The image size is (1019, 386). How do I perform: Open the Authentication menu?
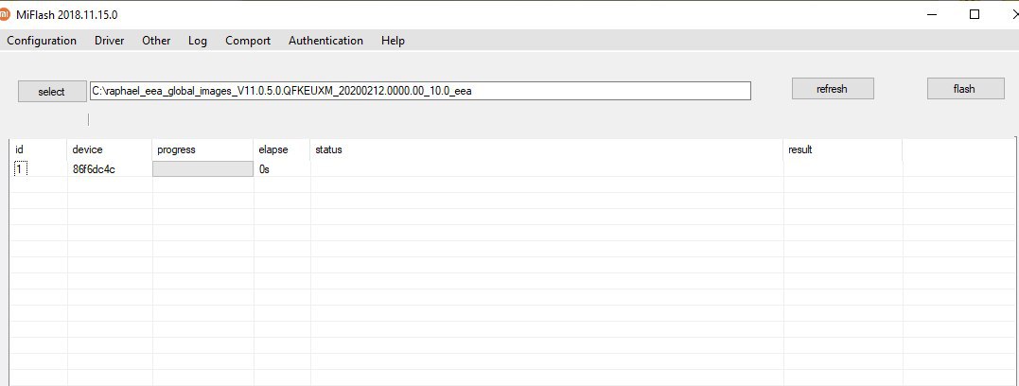tap(325, 41)
